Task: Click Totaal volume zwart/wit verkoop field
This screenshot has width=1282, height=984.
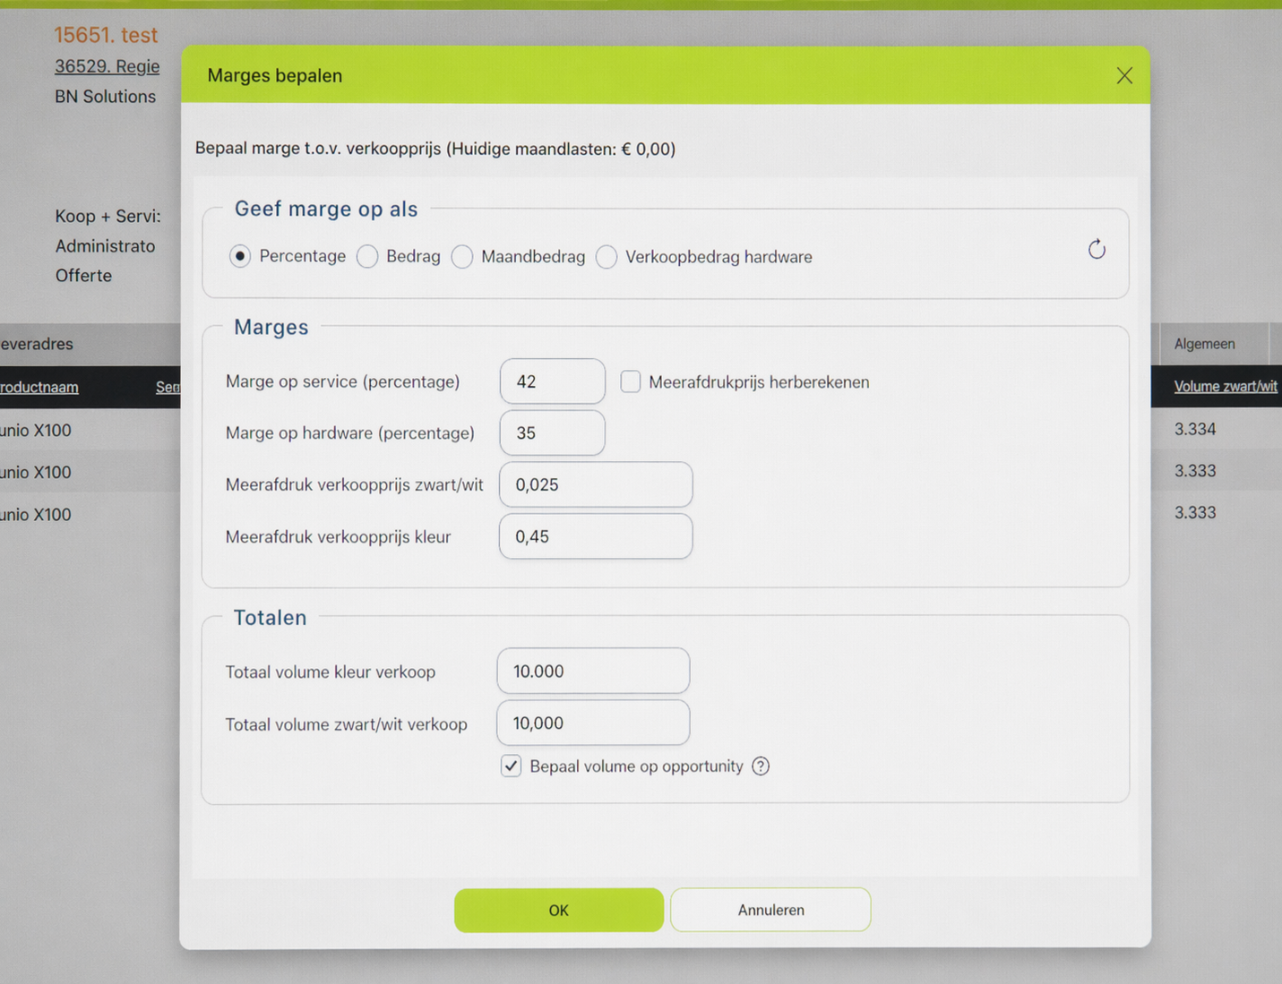Action: pos(593,723)
